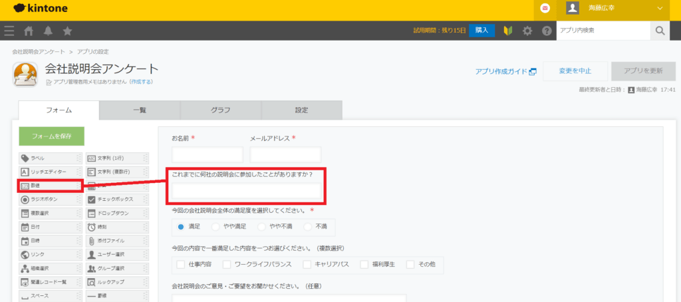Viewport: 681px width, 302px height.
Task: Select the 不満 radio option
Action: pos(307,227)
